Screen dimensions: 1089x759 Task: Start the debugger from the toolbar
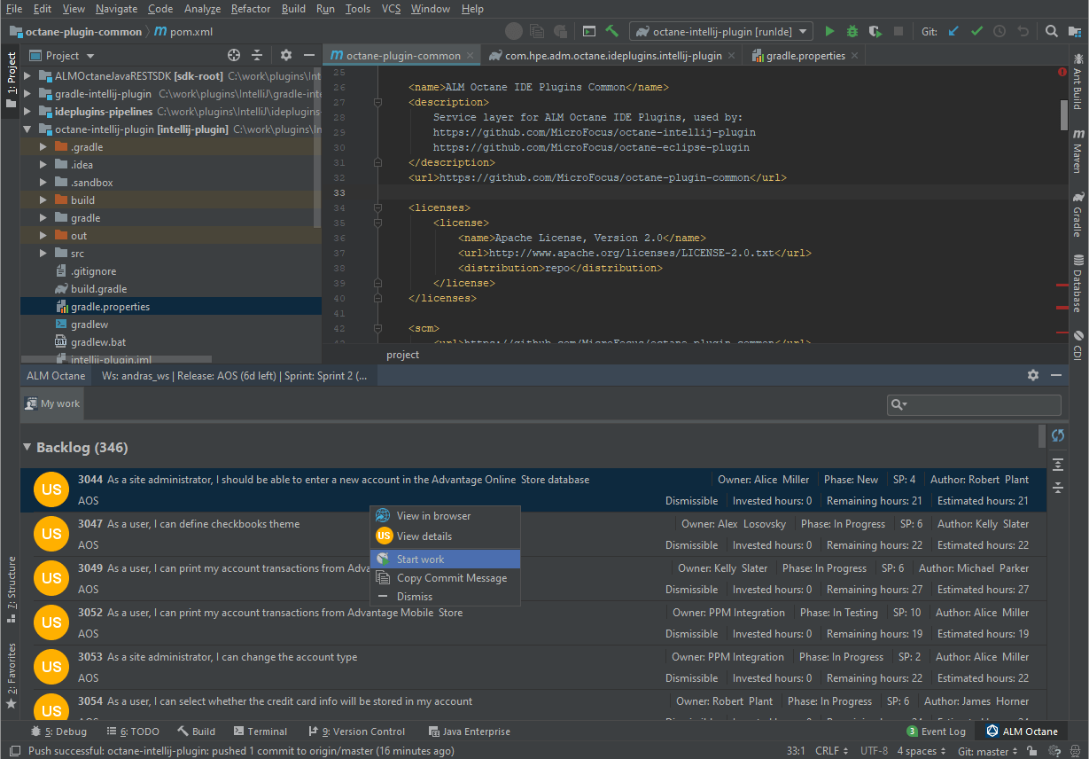(852, 30)
